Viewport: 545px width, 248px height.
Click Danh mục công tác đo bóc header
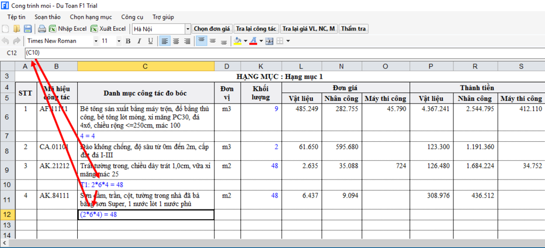146,93
